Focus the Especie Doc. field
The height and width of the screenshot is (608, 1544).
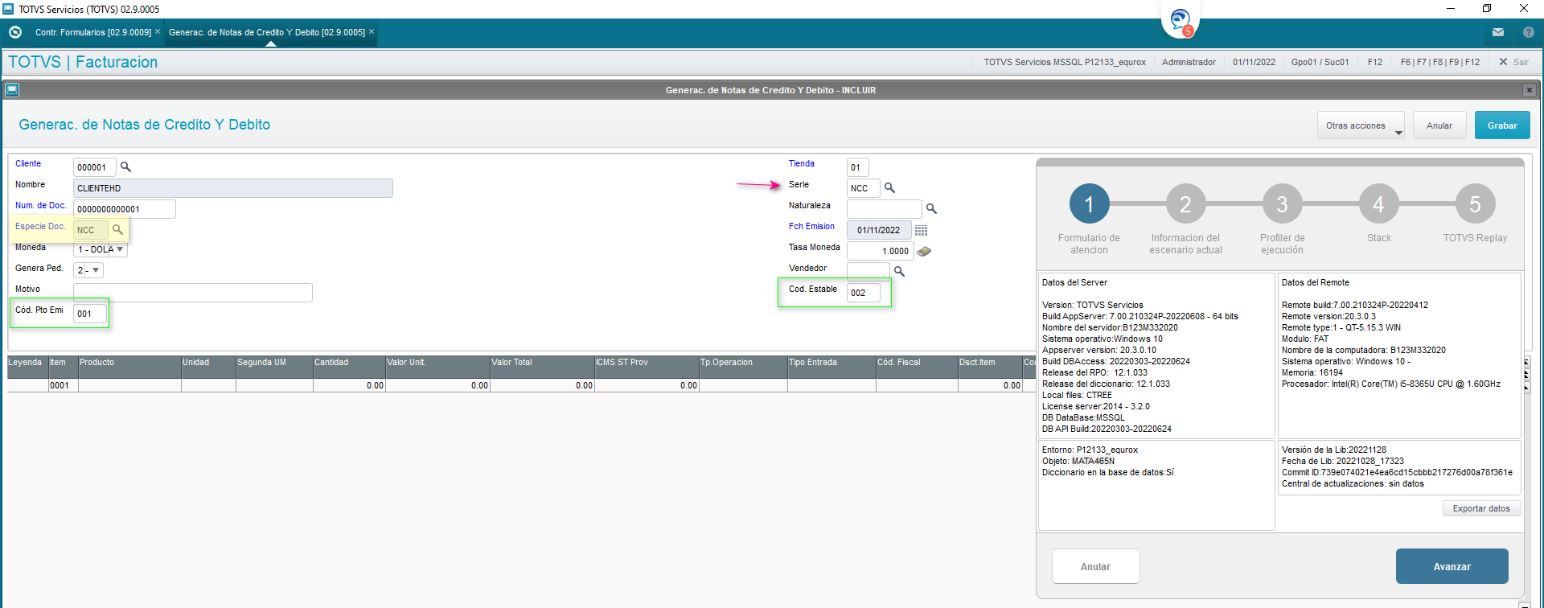coord(90,230)
